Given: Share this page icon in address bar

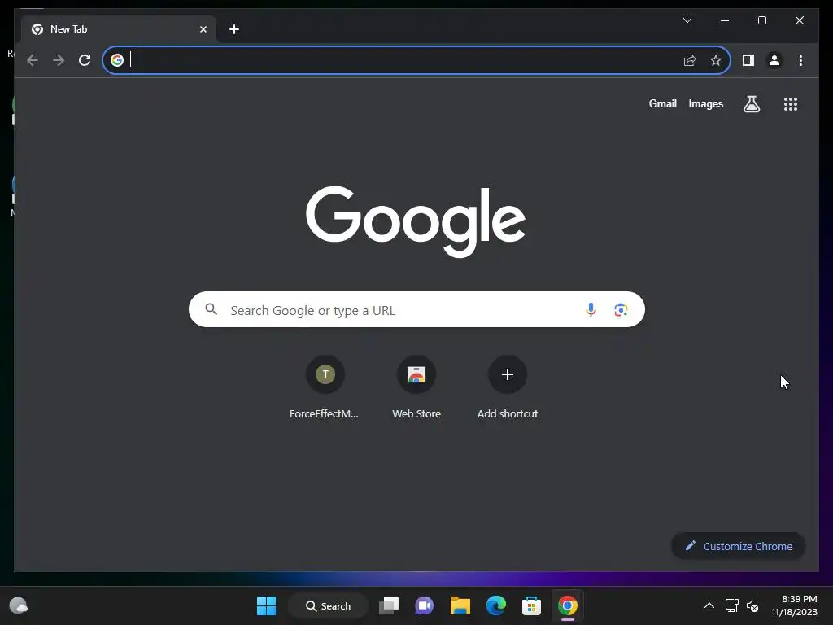Looking at the screenshot, I should (x=690, y=60).
